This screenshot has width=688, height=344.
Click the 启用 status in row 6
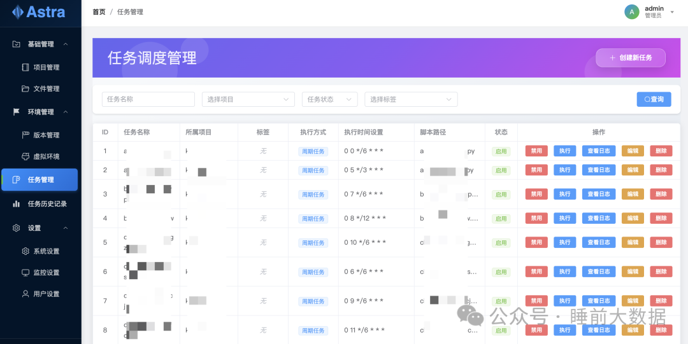tap(501, 272)
